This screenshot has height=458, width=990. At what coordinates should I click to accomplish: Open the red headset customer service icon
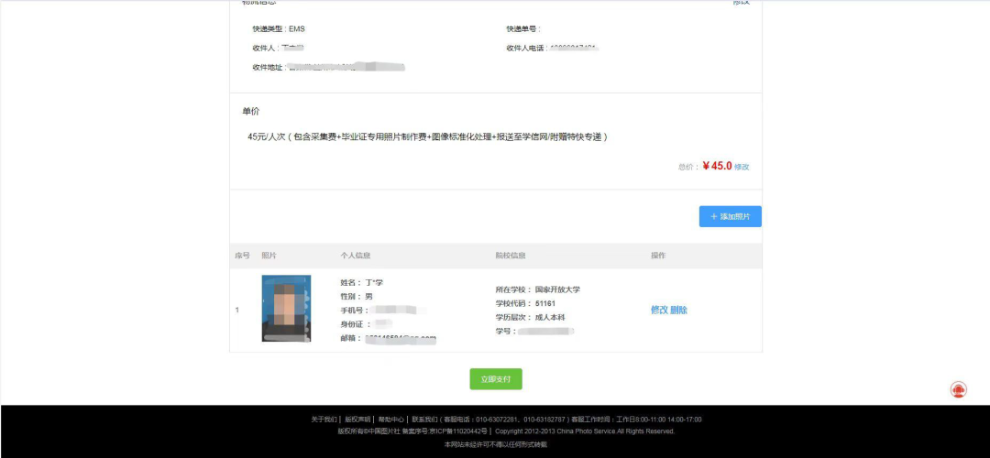point(958,390)
